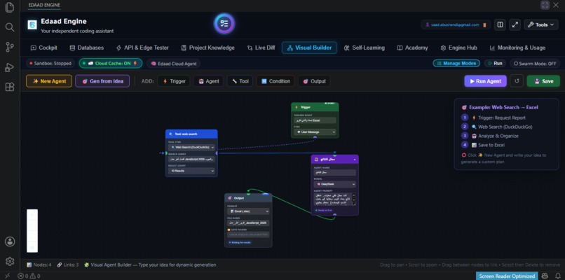Open the Accounts icon in activity bar
The height and width of the screenshot is (280, 565).
point(10,241)
